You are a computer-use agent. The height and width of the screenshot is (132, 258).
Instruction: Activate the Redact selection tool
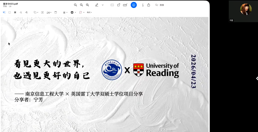[15, 12]
